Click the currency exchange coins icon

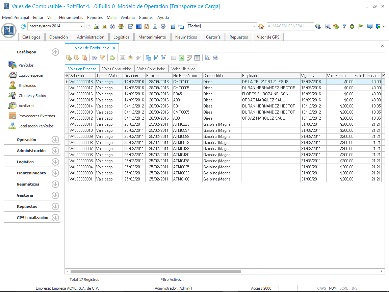(x=336, y=26)
